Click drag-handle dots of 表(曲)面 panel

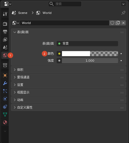(122, 32)
